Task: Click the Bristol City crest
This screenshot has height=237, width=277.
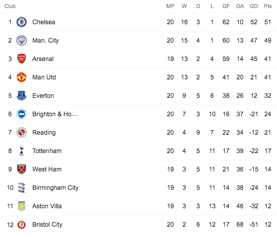Action: [22, 224]
